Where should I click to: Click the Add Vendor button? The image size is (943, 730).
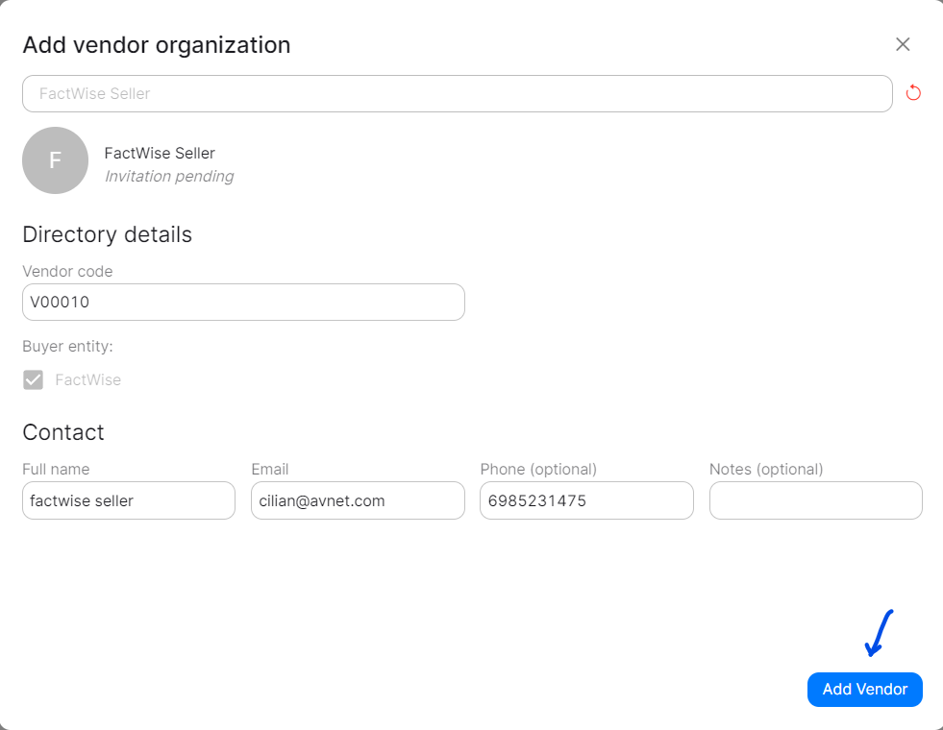coord(863,690)
